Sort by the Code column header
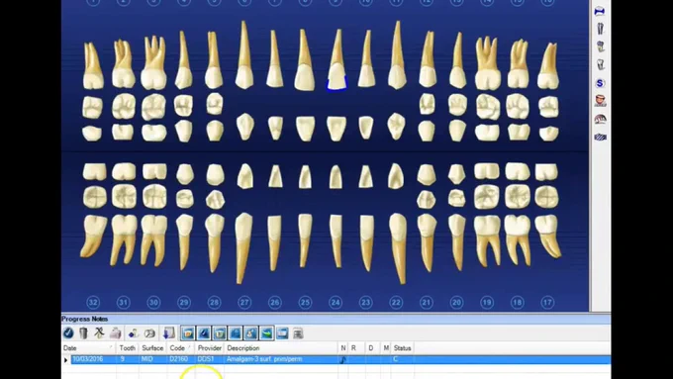This screenshot has height=379, width=673. pyautogui.click(x=181, y=348)
